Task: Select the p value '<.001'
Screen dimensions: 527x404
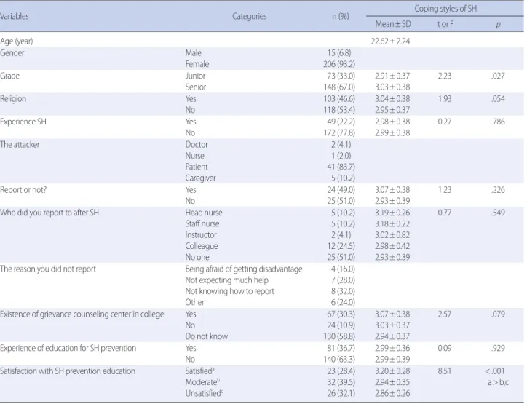Action: tap(495, 371)
